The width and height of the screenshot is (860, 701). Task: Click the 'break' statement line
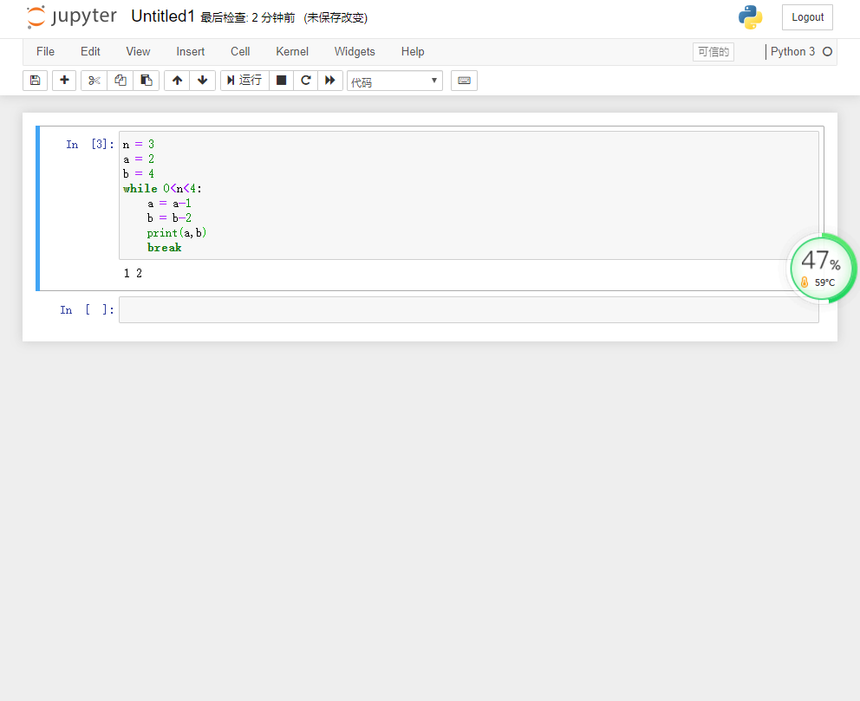click(x=164, y=248)
